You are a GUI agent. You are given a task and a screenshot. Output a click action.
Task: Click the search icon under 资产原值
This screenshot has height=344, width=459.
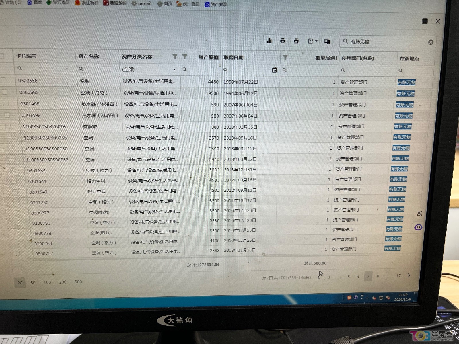pyautogui.click(x=185, y=69)
